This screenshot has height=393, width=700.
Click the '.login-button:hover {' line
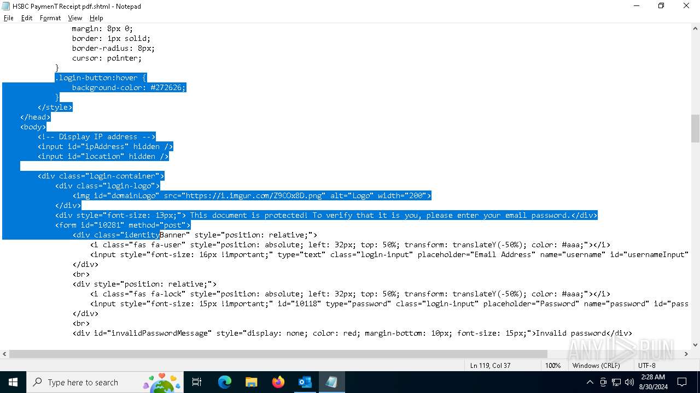point(101,78)
